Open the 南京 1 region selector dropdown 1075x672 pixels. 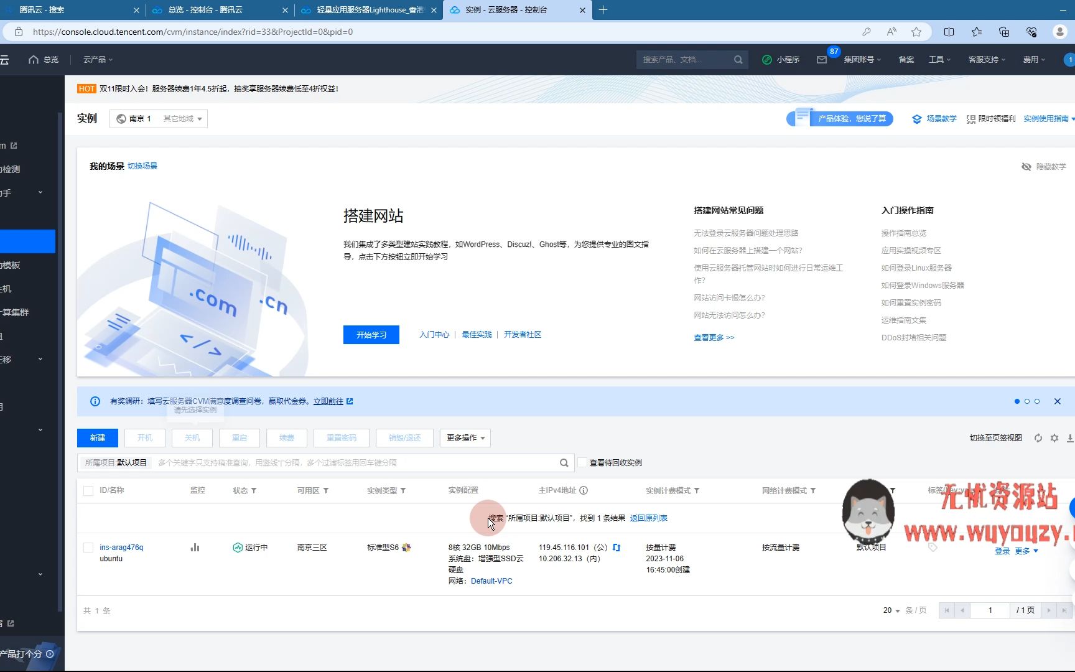[159, 119]
